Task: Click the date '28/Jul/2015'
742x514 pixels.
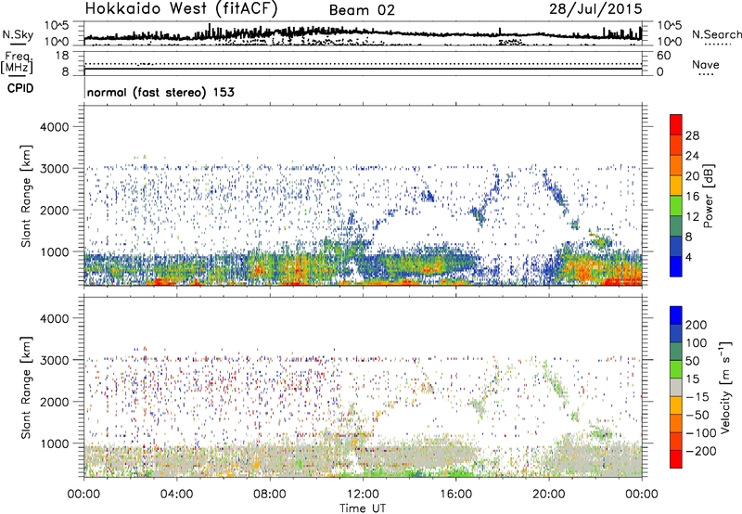Action: [595, 8]
